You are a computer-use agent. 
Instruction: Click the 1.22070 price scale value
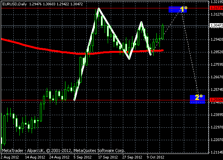tap(217, 140)
